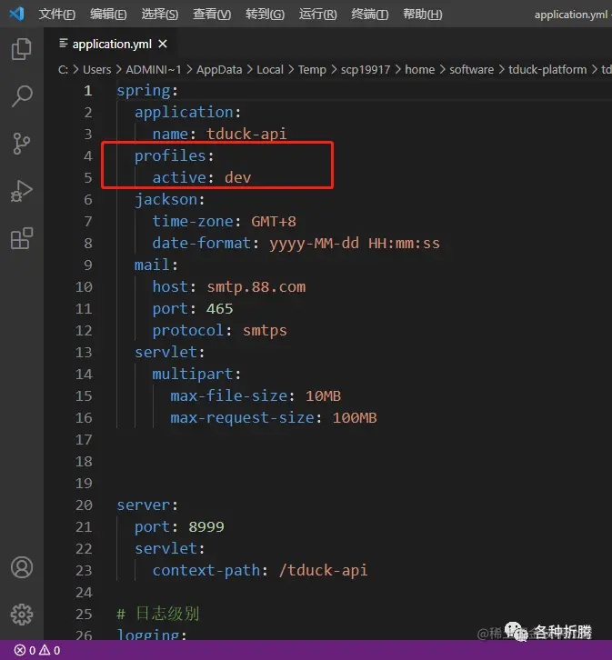The height and width of the screenshot is (660, 612).
Task: Open the Manage gear icon
Action: coord(22,615)
